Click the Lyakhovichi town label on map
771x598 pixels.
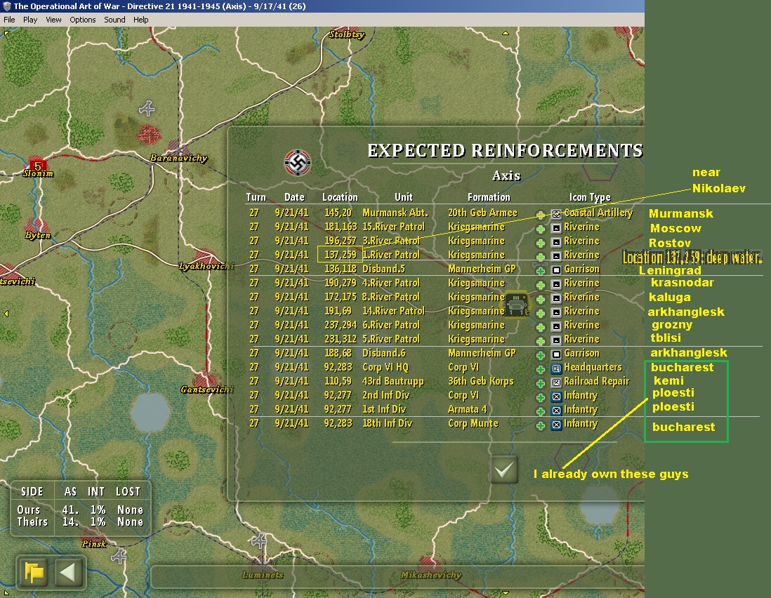[206, 266]
